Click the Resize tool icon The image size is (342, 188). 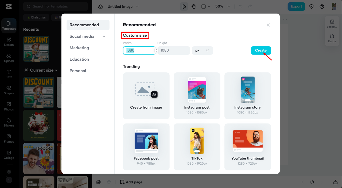332,38
